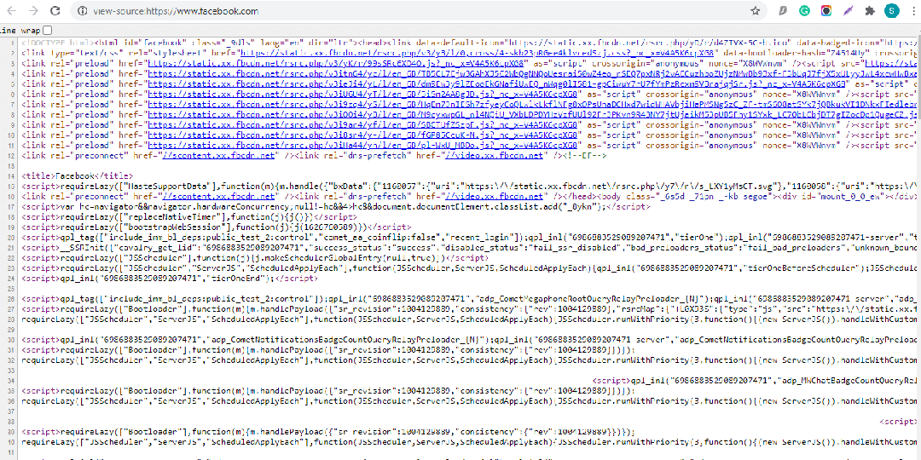Follow the v3itnG4 preload link on line 4
This screenshot has width=921, height=460.
pyautogui.click(x=531, y=74)
